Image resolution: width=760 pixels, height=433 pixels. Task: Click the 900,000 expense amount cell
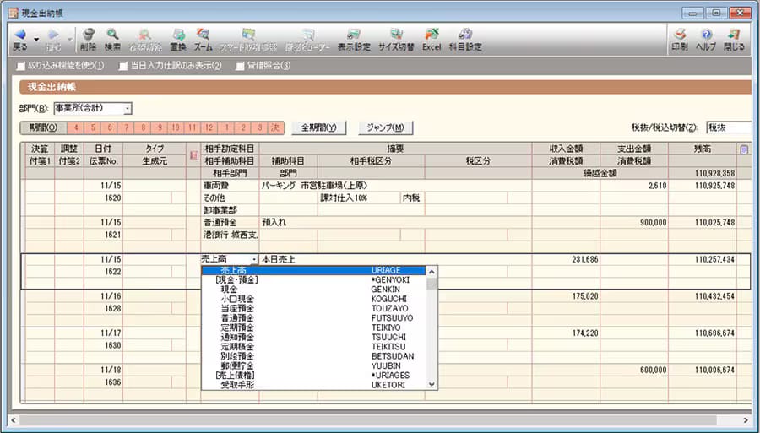coord(634,222)
